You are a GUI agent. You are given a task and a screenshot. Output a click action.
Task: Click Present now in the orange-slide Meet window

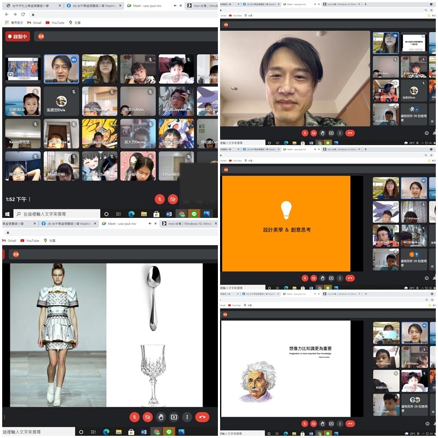coord(331,278)
